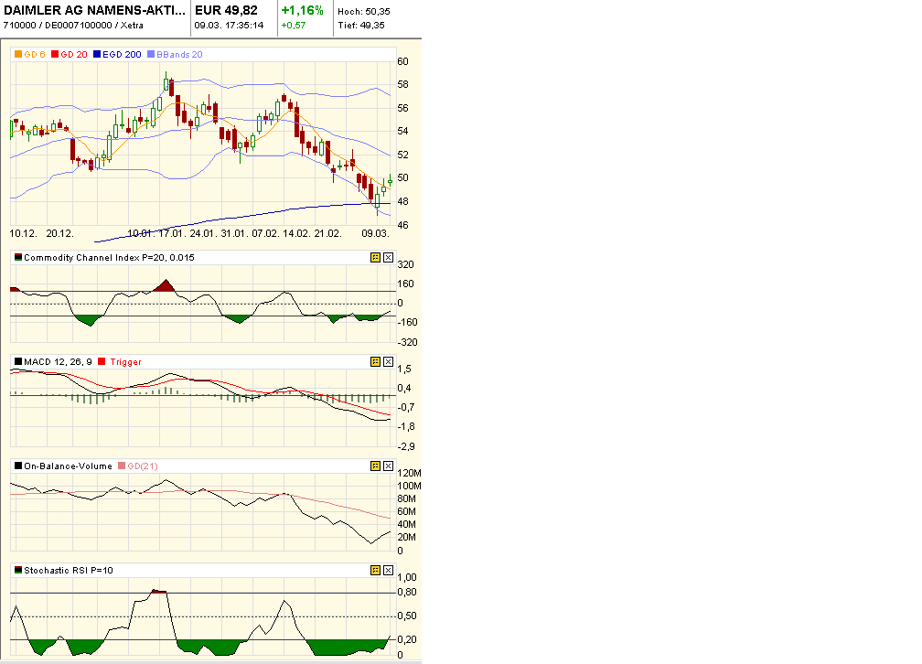Viewport: 922px width, 664px height.
Task: Click the 60 price axis label
Action: point(402,61)
